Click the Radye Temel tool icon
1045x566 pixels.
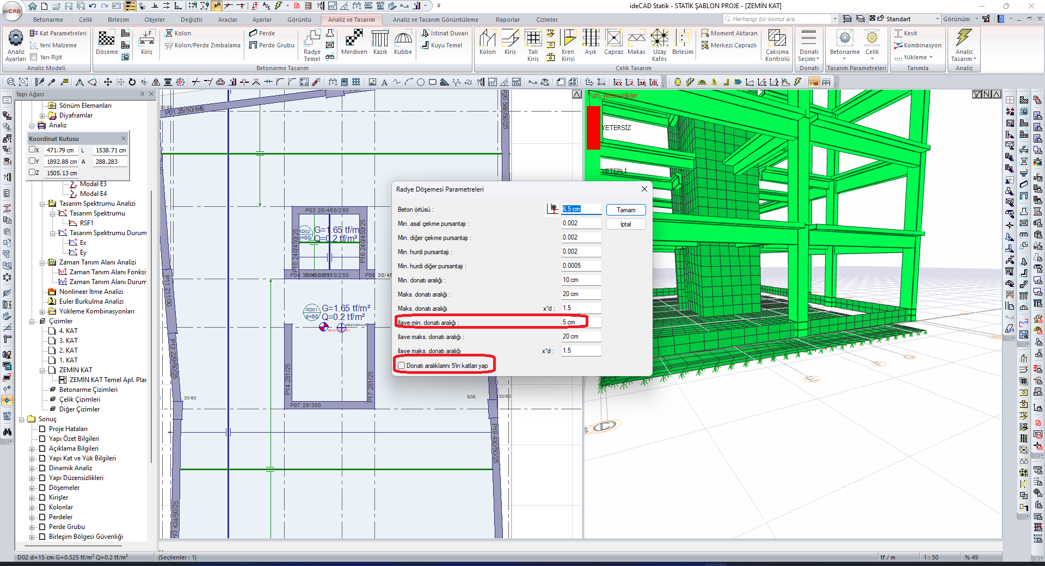[x=312, y=39]
